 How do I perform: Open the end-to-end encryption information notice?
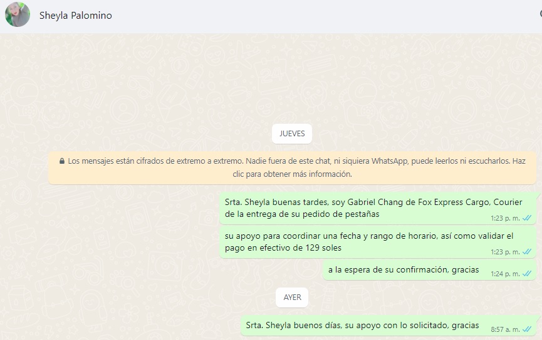point(293,167)
